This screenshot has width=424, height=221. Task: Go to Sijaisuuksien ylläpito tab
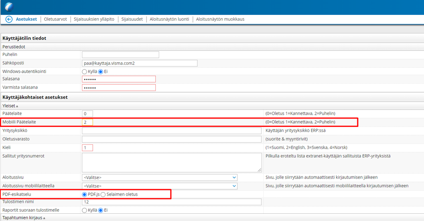94,19
